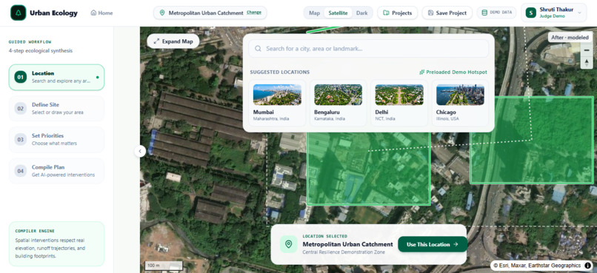Click Use This Location button

[x=433, y=244]
